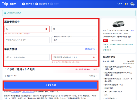Click the お支払い内容 heading
The height and width of the screenshot is (100, 137).
[x=109, y=57]
